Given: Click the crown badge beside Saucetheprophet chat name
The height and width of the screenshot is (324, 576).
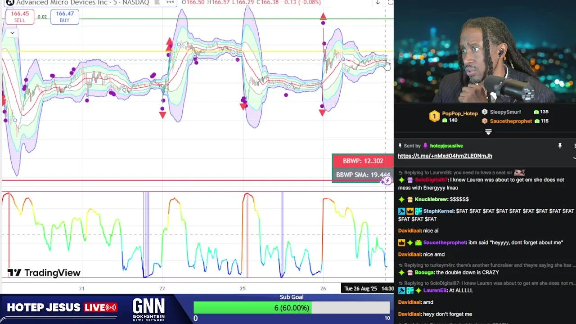Looking at the screenshot, I should pos(401,243).
